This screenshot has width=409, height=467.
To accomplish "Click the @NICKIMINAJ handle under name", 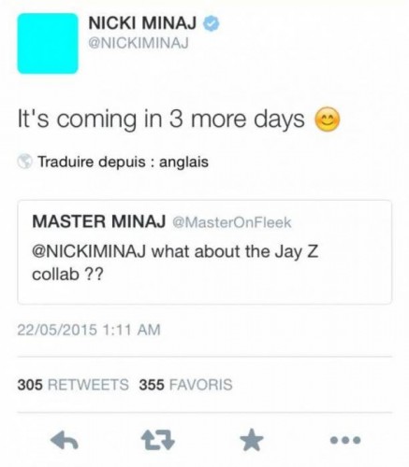I will 139,43.
